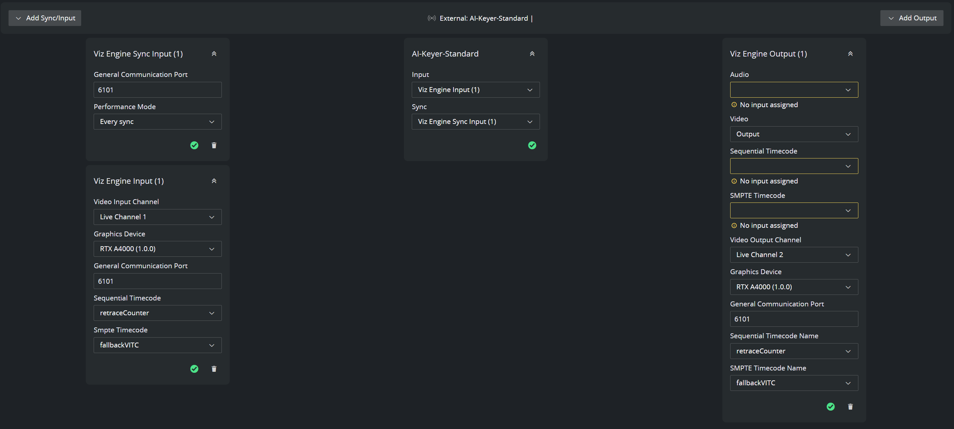954x429 pixels.
Task: Open the Add Output menu
Action: point(911,18)
